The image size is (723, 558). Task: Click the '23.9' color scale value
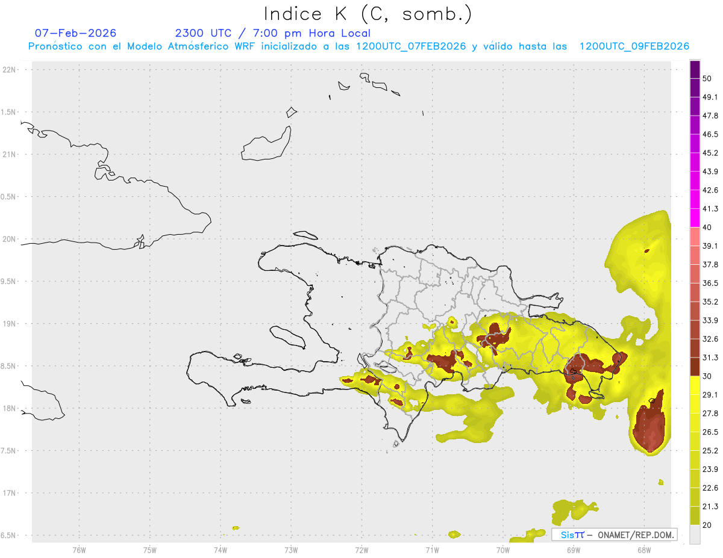coord(710,470)
